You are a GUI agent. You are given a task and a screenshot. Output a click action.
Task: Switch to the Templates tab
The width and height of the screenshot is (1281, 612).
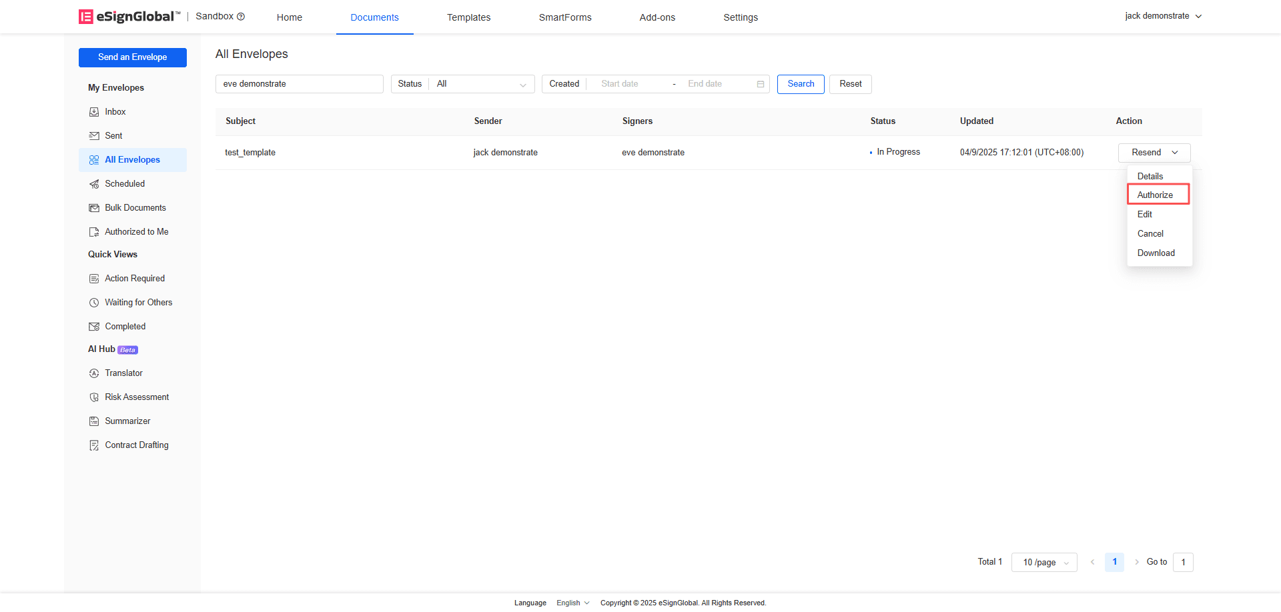coord(468,17)
